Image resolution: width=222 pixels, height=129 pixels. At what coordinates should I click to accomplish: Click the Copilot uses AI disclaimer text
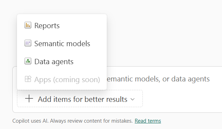(72, 121)
